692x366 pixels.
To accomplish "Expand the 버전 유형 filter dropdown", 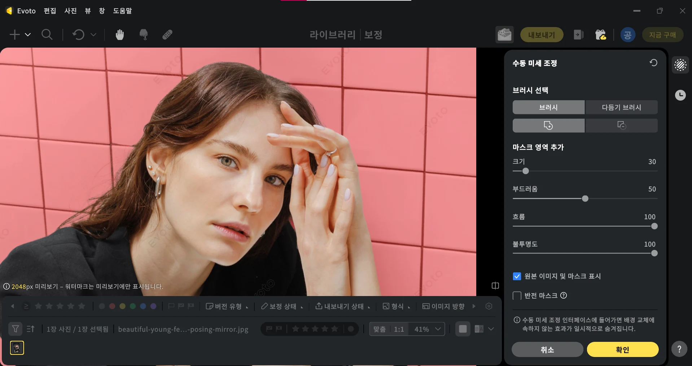I will click(227, 306).
